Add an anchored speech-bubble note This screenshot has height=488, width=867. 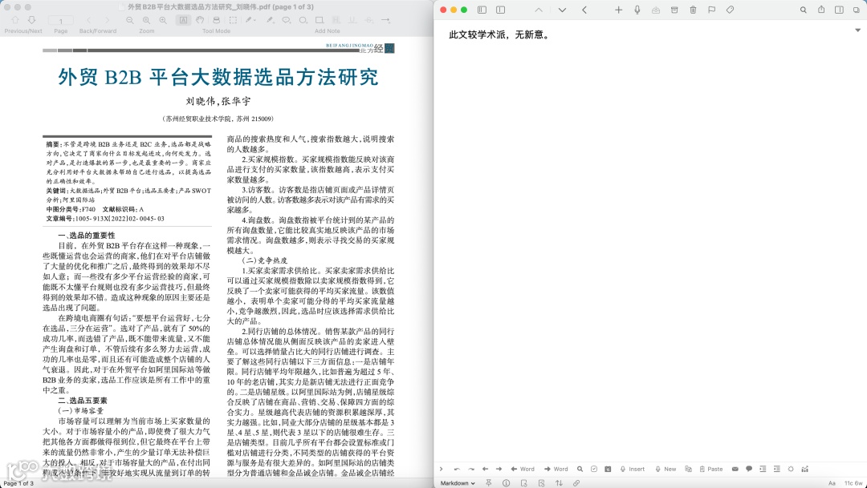(287, 20)
